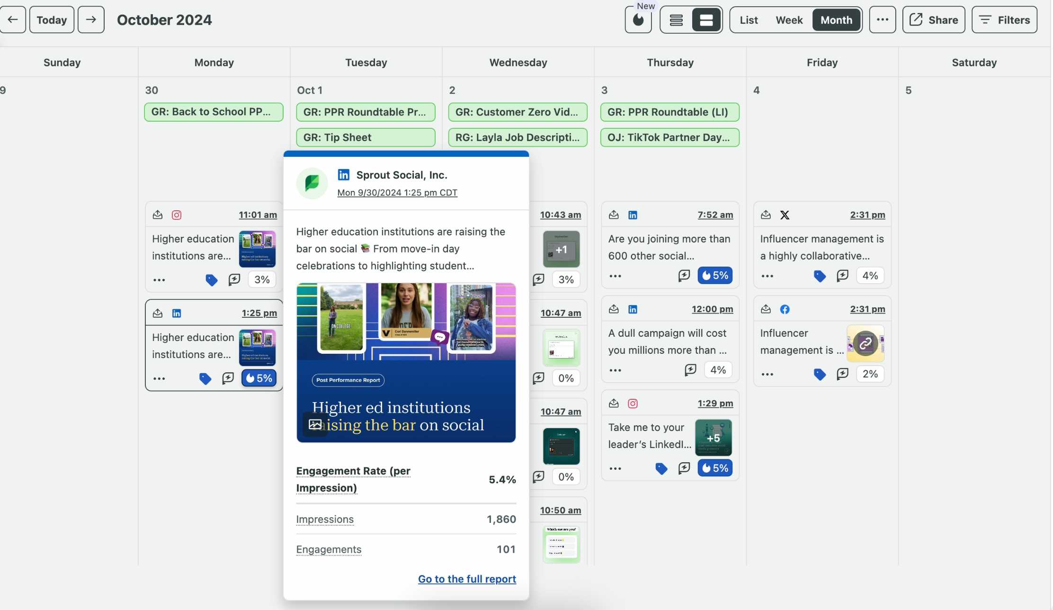Open the OJ: TikTok Partner Day... note
1053x610 pixels.
(669, 137)
